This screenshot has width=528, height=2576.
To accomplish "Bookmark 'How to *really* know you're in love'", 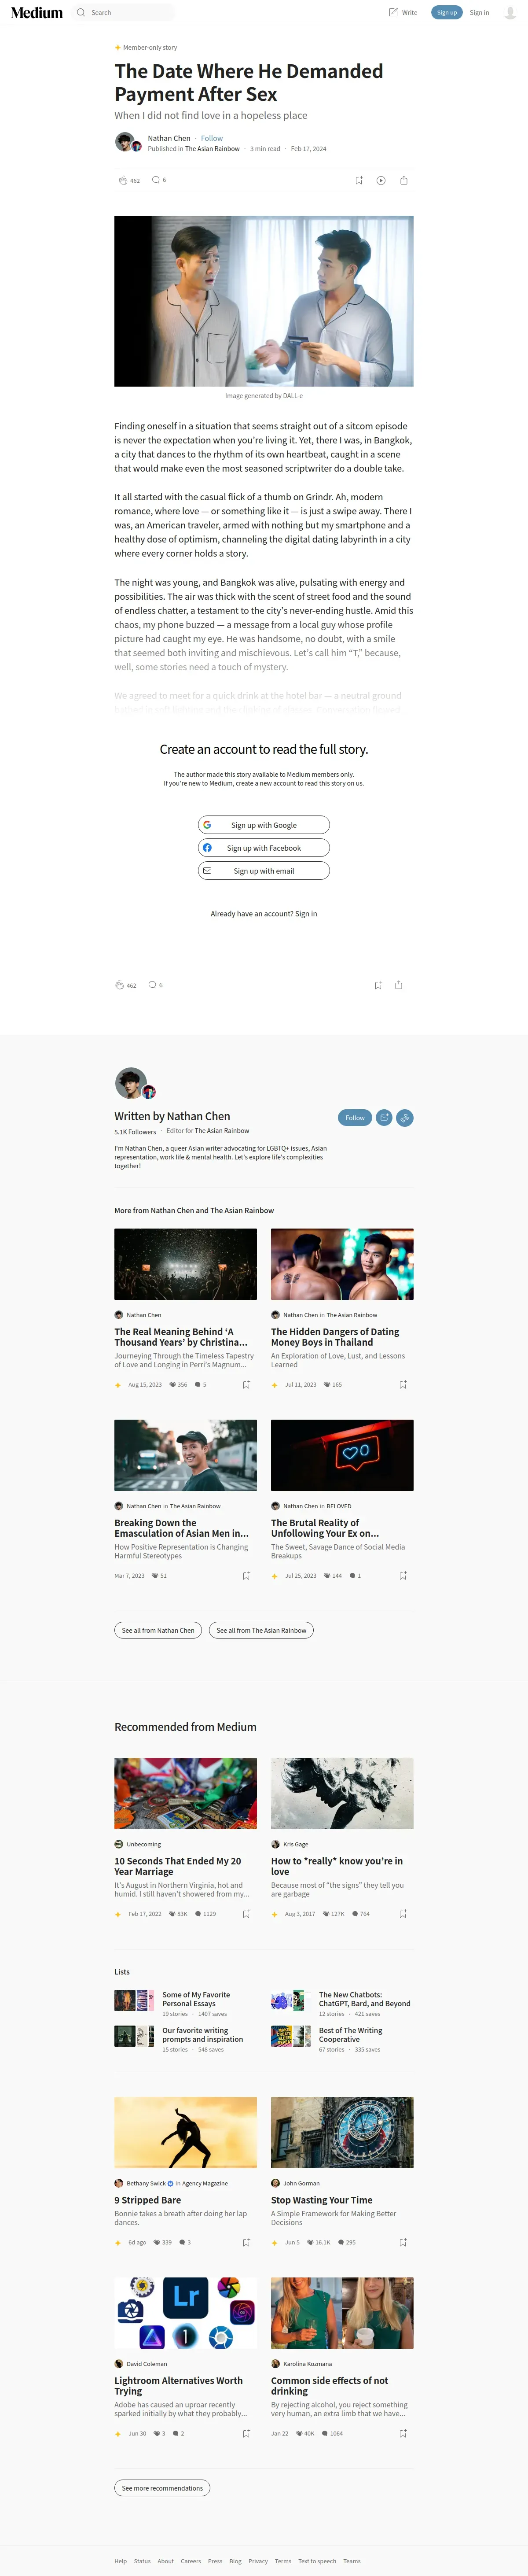I will (x=403, y=1914).
